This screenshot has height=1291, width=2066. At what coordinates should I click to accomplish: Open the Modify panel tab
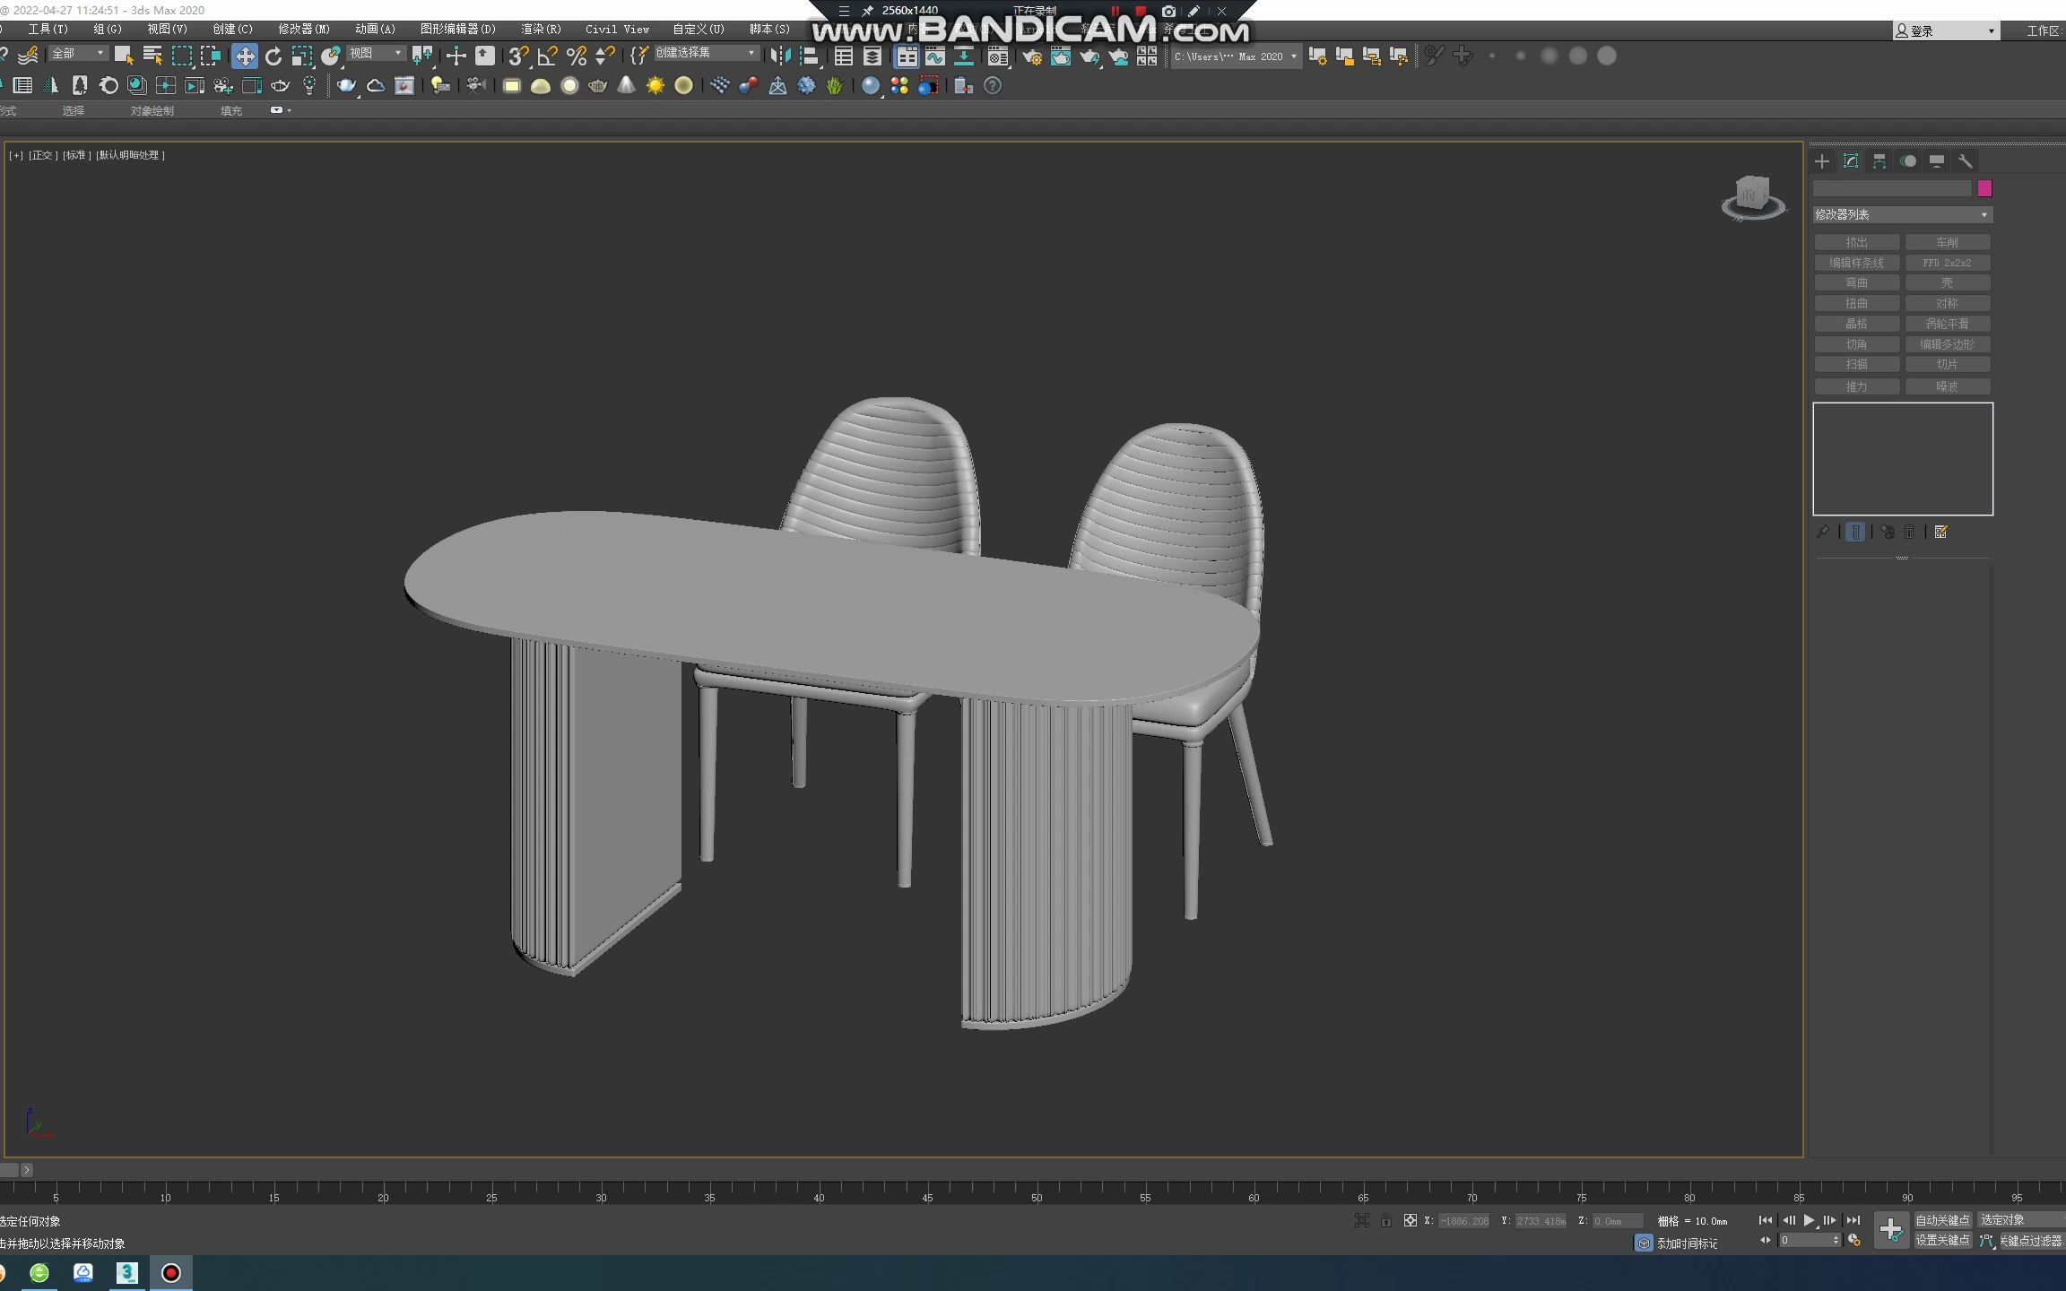click(1850, 161)
